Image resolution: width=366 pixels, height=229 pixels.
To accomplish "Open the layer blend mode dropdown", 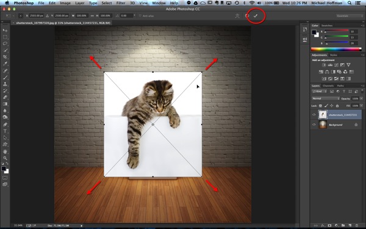I will point(326,98).
